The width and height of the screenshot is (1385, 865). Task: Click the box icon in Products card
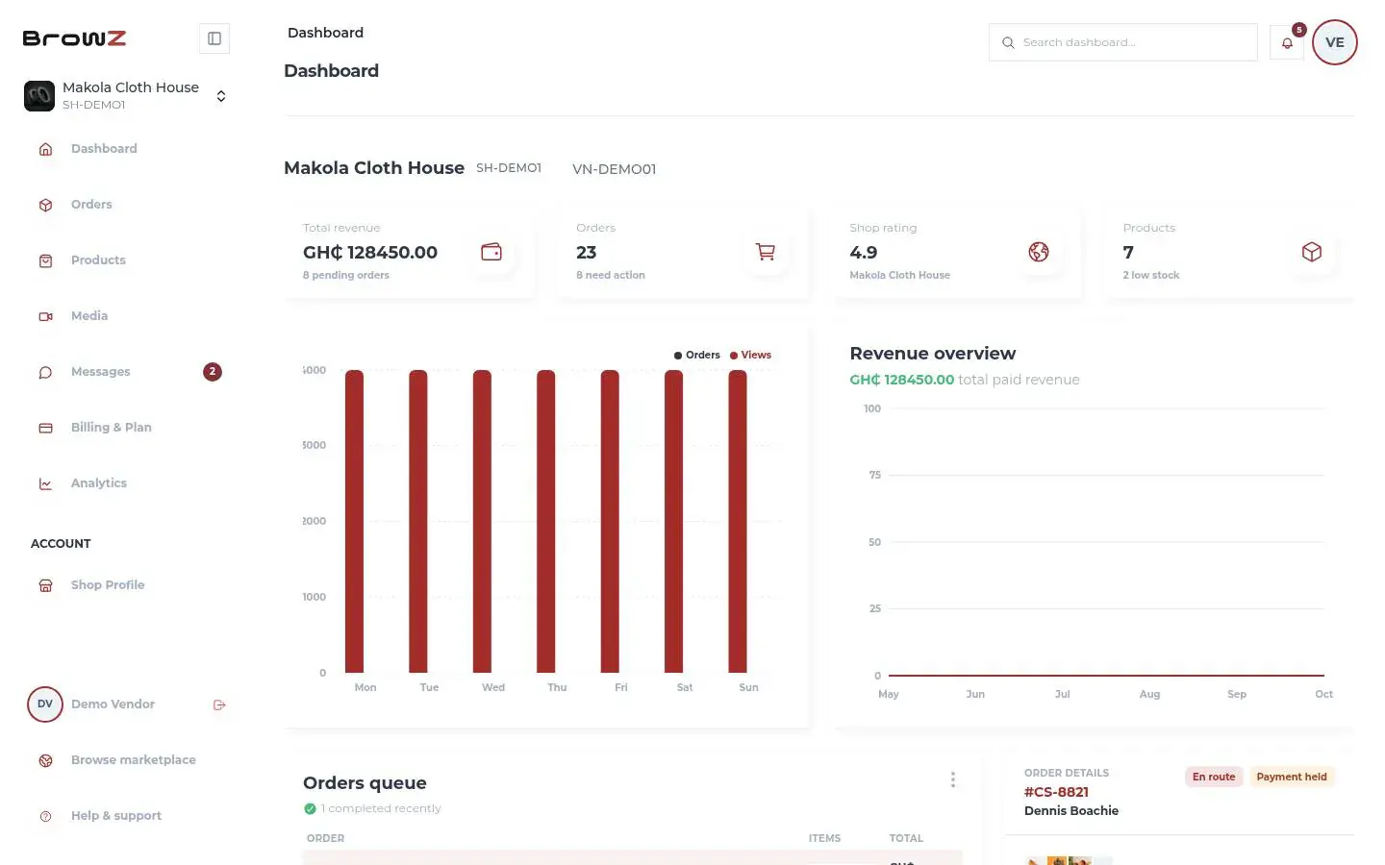pos(1312,252)
